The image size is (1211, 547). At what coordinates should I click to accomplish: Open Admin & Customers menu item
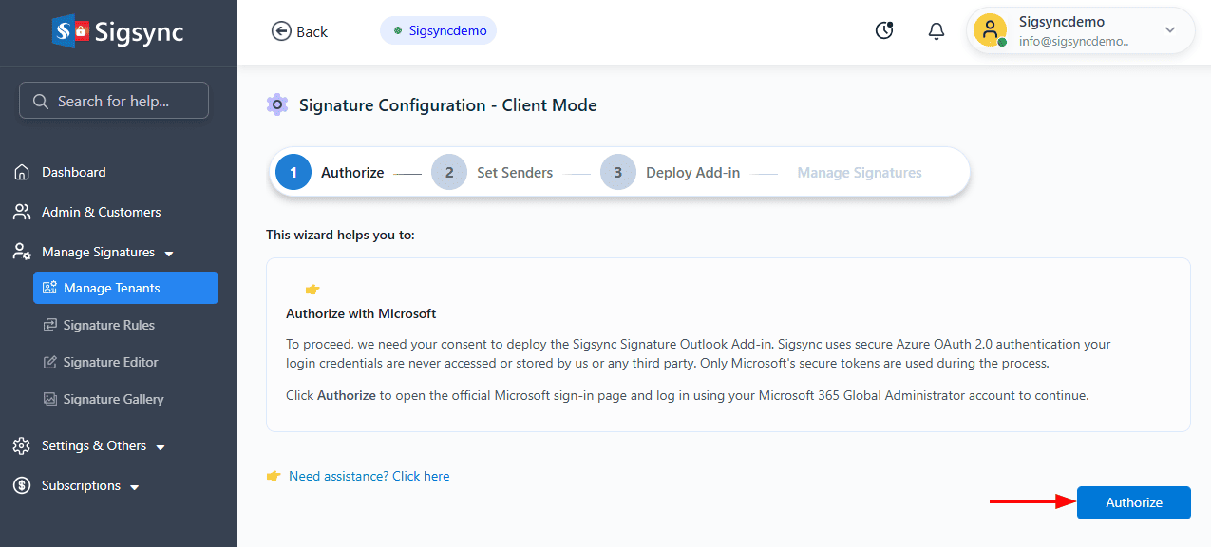[101, 212]
